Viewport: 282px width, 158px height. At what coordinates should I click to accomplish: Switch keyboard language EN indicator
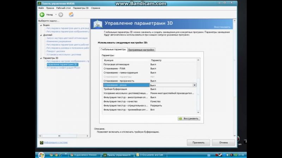[209, 155]
